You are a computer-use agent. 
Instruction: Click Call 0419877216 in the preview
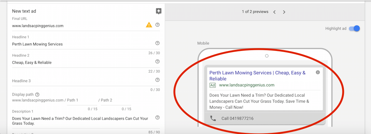click(x=237, y=118)
